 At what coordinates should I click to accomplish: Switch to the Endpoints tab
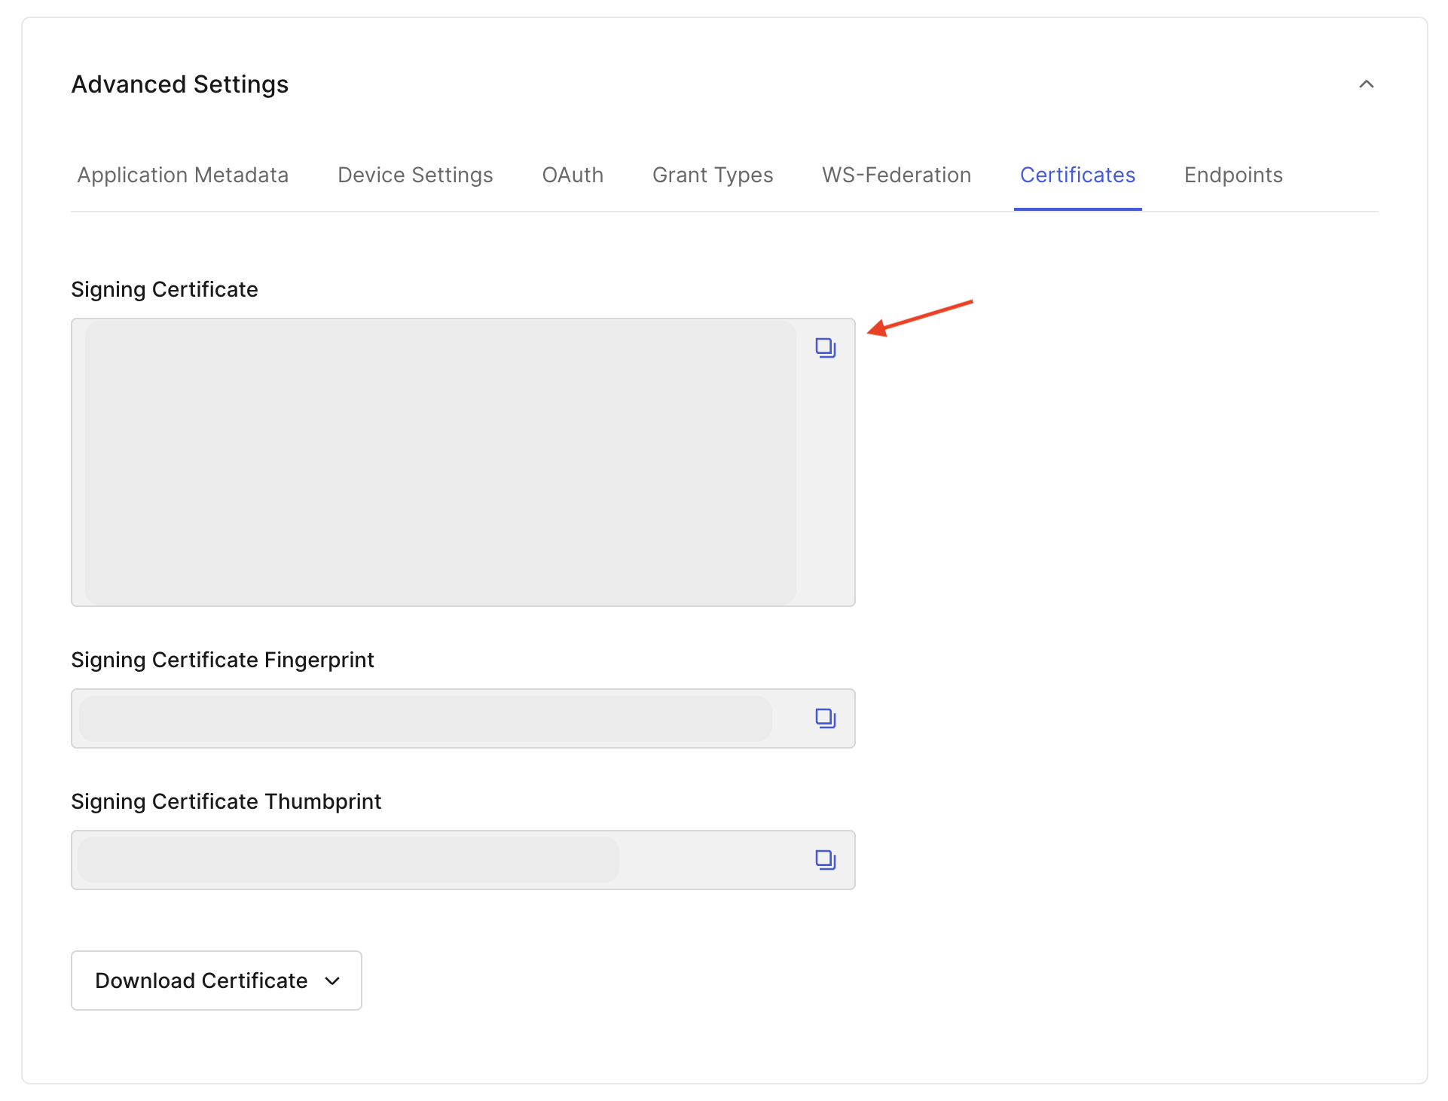pos(1233,175)
